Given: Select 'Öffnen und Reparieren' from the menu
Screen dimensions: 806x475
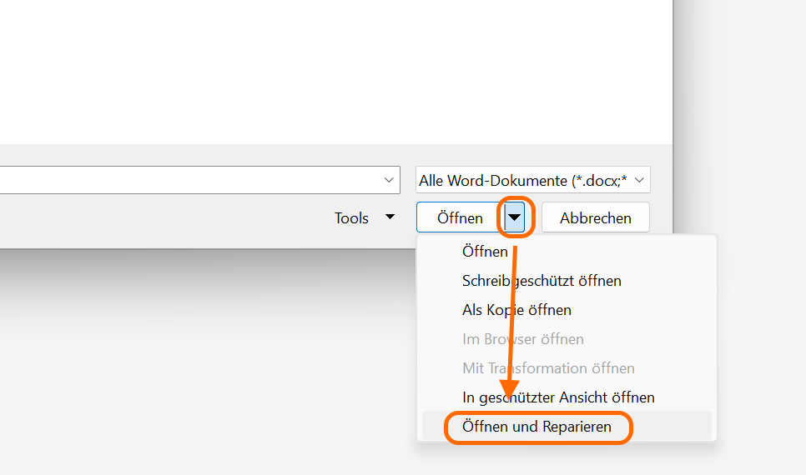Looking at the screenshot, I should [x=536, y=427].
